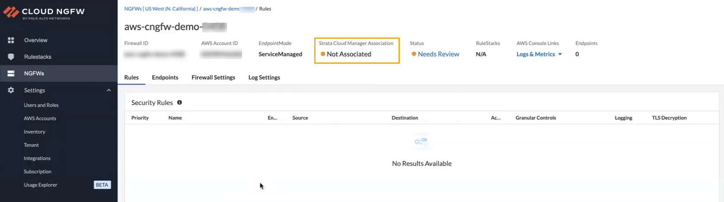Click the Security Rules info icon
The height and width of the screenshot is (202, 724).
(x=179, y=103)
